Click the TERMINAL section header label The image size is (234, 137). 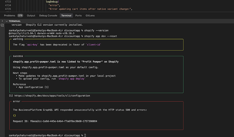(14, 21)
